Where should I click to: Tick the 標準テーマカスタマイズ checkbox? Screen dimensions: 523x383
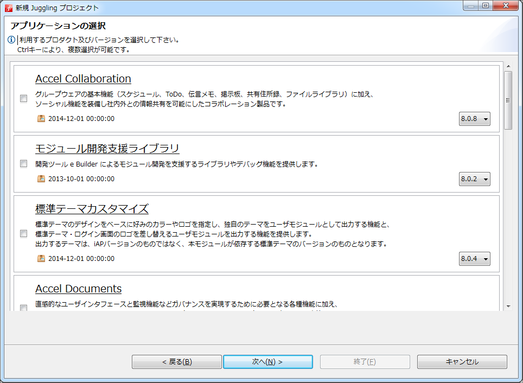coord(24,233)
